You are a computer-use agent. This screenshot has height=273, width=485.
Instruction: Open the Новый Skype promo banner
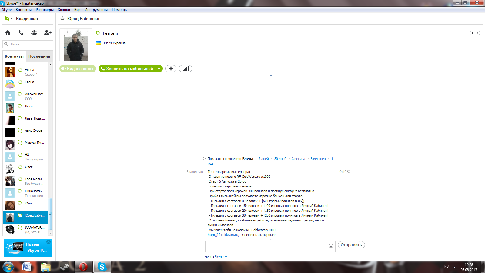point(28,248)
